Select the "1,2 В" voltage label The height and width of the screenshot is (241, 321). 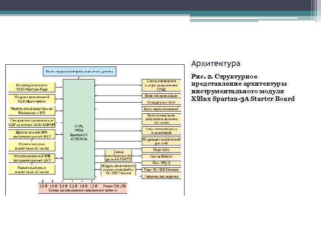tap(94, 186)
